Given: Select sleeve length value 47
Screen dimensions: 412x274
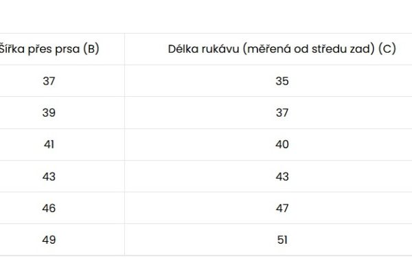Looking at the screenshot, I should coord(282,208).
